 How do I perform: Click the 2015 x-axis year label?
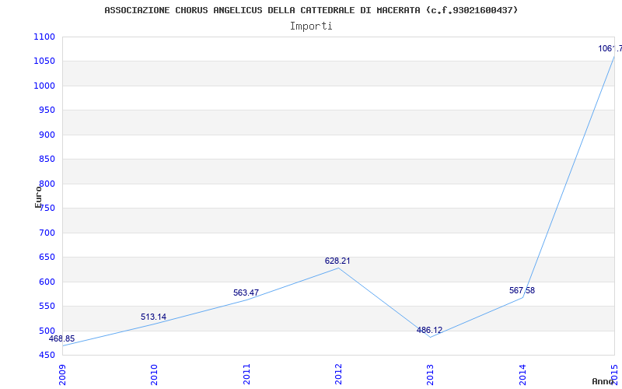(615, 374)
